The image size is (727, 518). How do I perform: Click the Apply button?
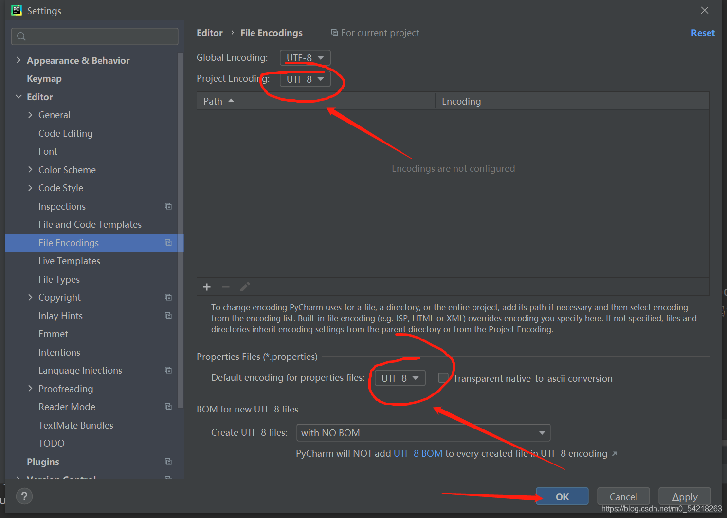(685, 496)
